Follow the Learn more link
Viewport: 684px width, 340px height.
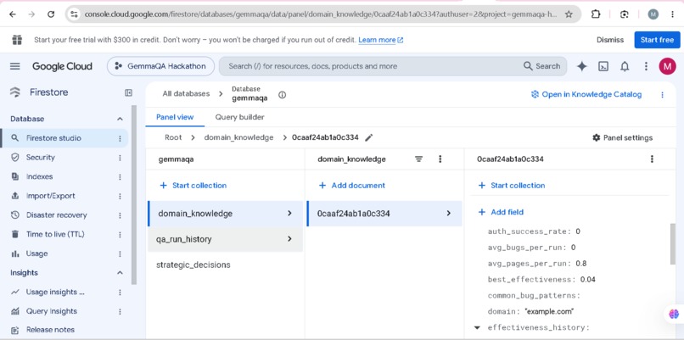click(x=381, y=40)
